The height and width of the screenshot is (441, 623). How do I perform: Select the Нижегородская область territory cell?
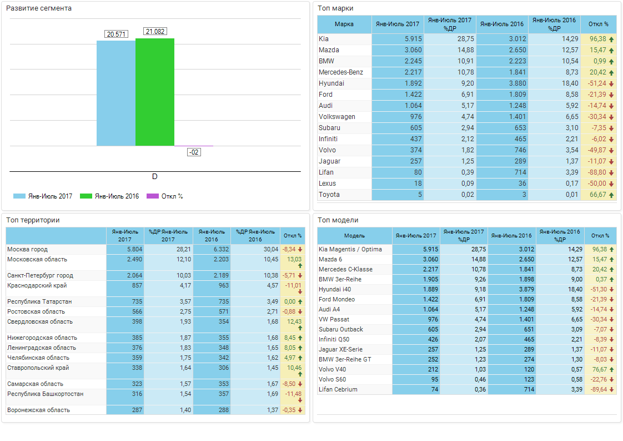click(56, 338)
